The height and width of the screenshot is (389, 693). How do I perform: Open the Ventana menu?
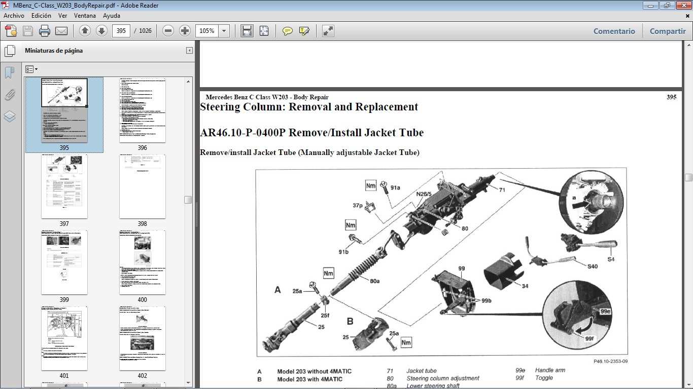[x=85, y=16]
